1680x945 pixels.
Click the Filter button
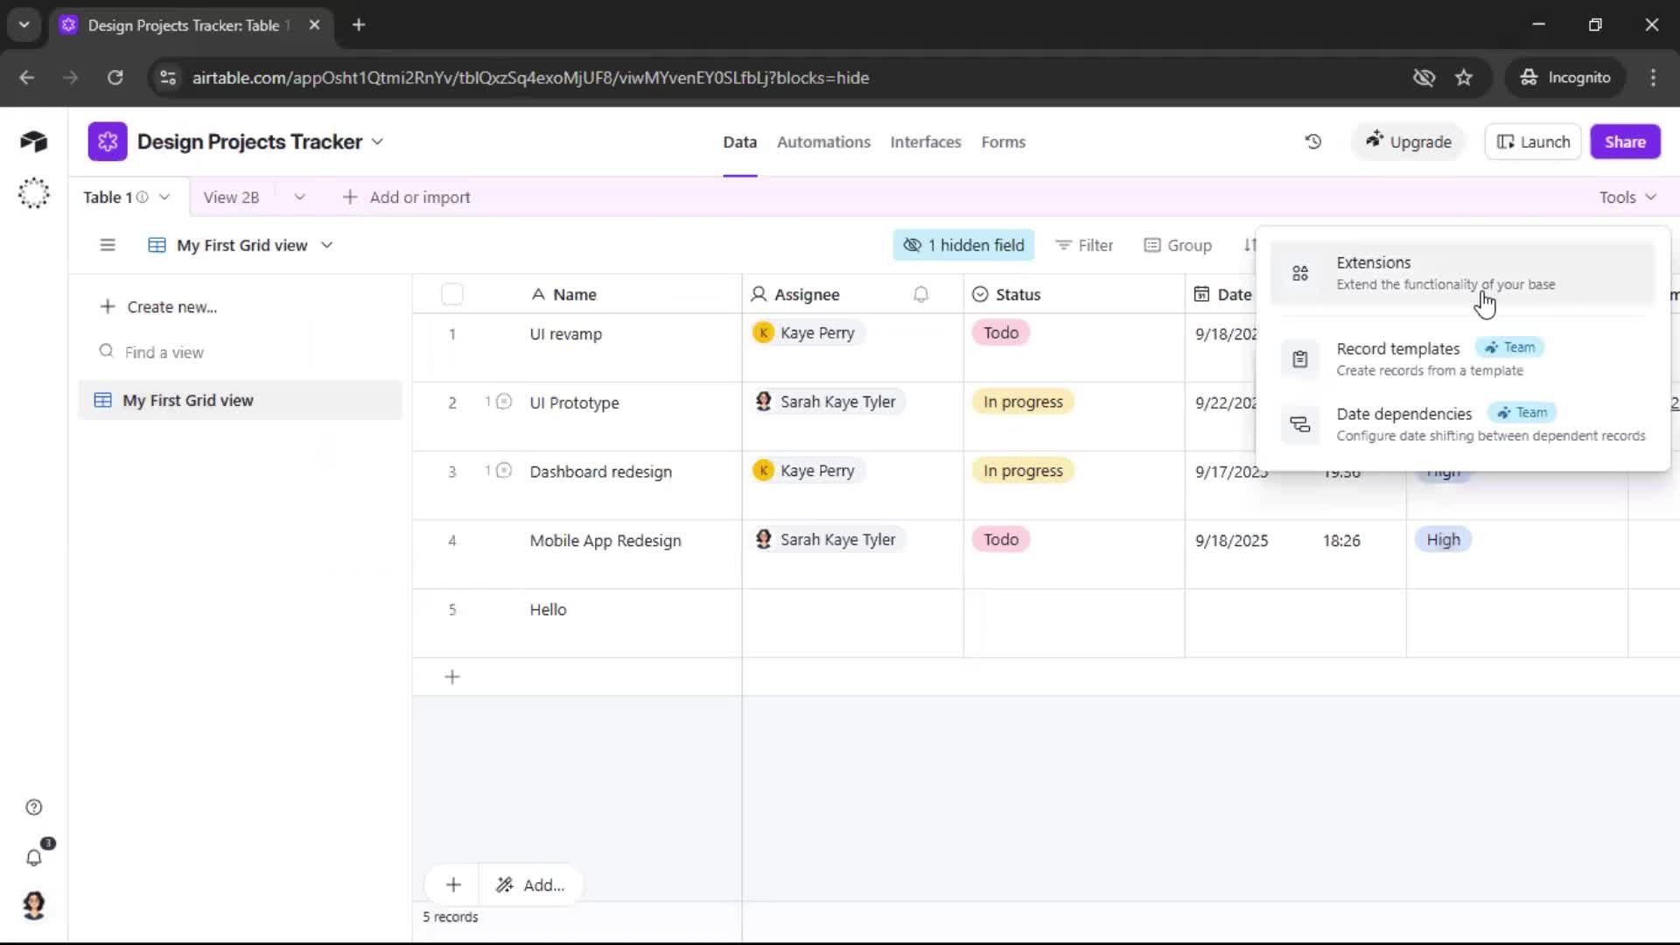click(1084, 246)
